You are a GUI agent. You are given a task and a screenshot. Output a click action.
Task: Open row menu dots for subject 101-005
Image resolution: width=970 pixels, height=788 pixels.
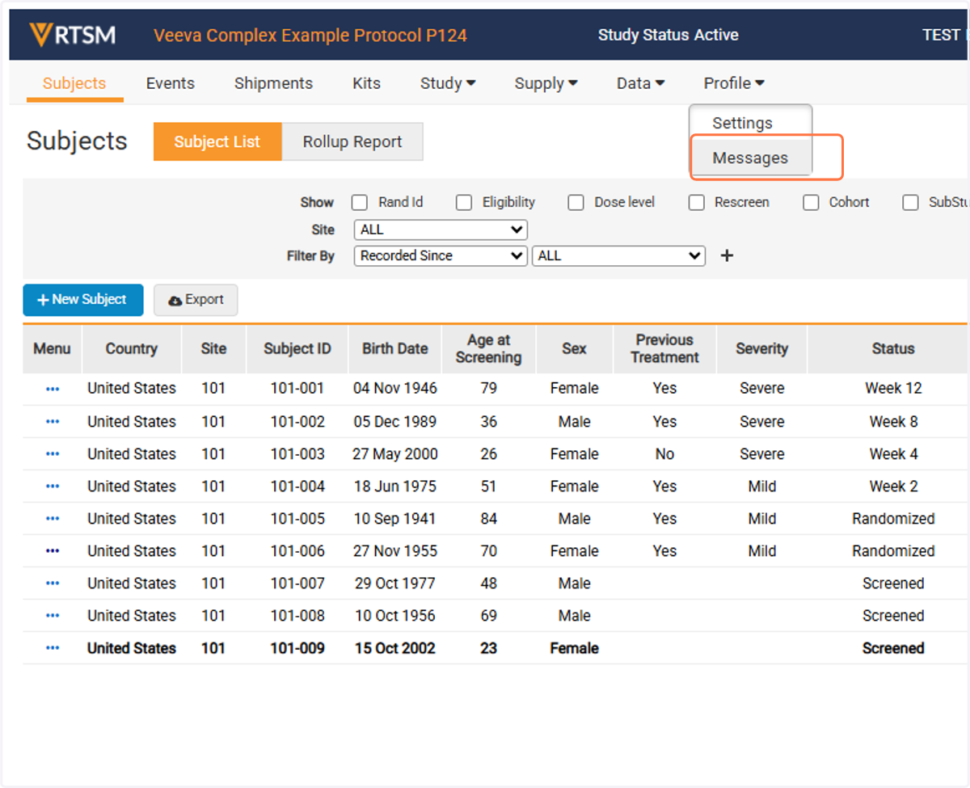[53, 518]
